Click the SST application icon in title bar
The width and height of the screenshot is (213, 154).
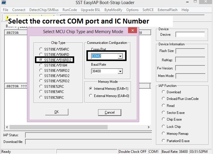tap(4, 2)
